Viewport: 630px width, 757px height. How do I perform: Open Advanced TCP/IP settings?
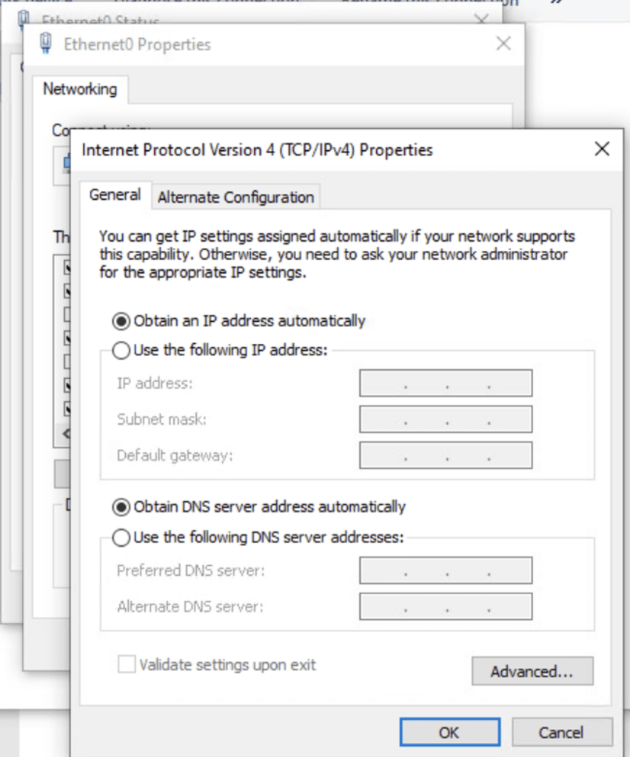click(x=532, y=671)
